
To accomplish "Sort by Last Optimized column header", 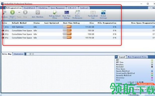I will (51, 23).
